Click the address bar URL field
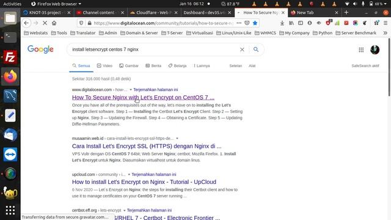 tap(164, 23)
